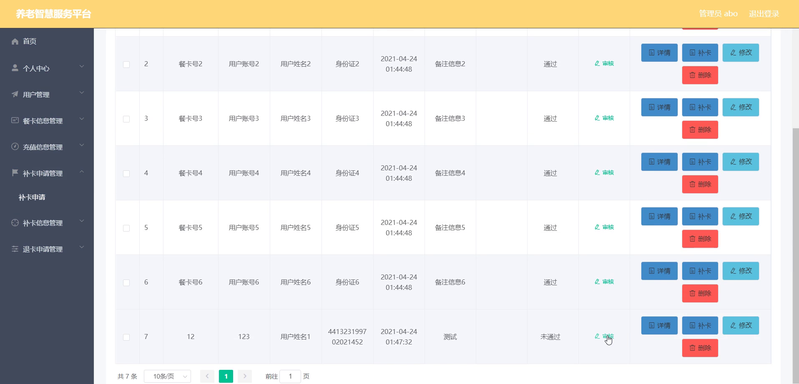This screenshot has height=384, width=799.
Task: Click 删除 button for row 6
Action: pyautogui.click(x=700, y=293)
